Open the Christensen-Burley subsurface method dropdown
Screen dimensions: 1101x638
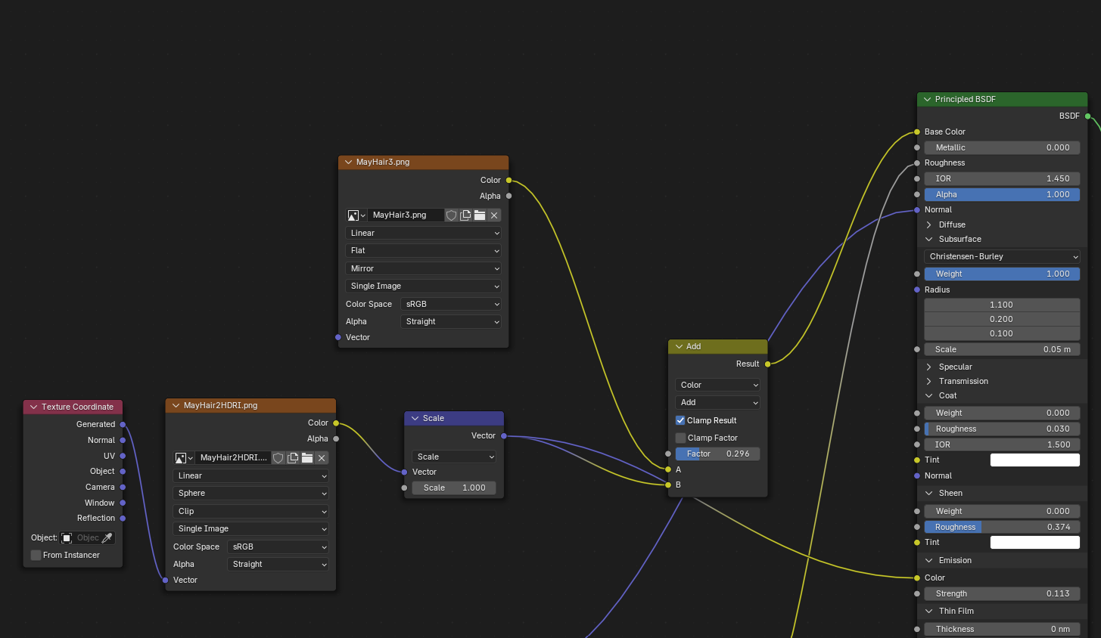[x=1001, y=256]
